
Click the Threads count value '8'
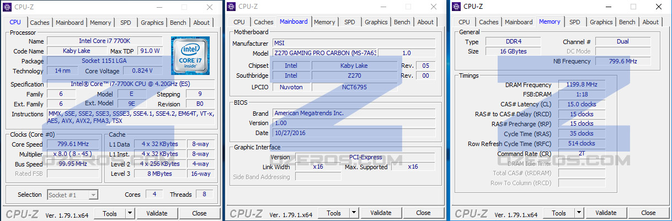(x=204, y=195)
